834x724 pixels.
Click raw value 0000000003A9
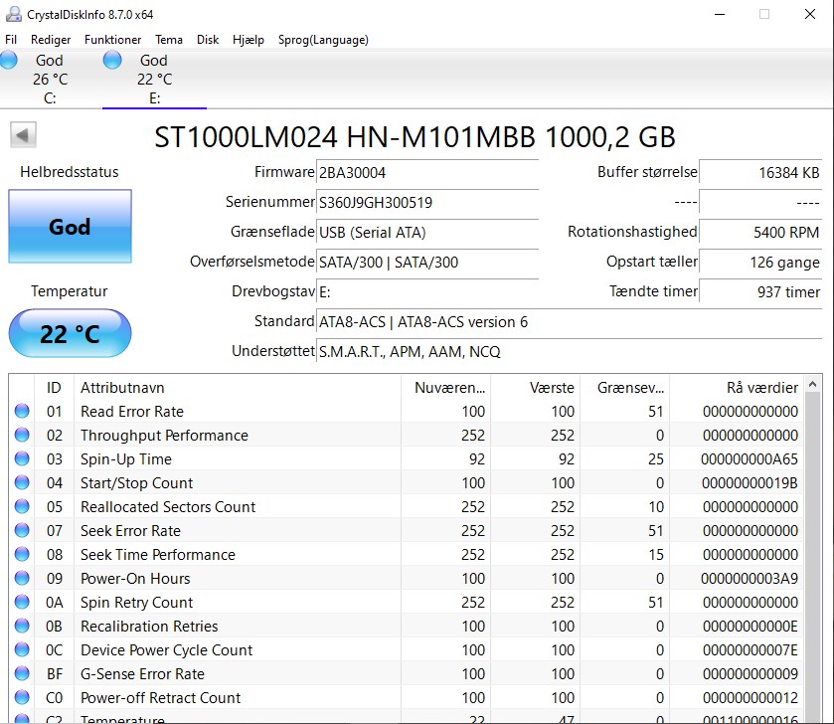pos(750,578)
